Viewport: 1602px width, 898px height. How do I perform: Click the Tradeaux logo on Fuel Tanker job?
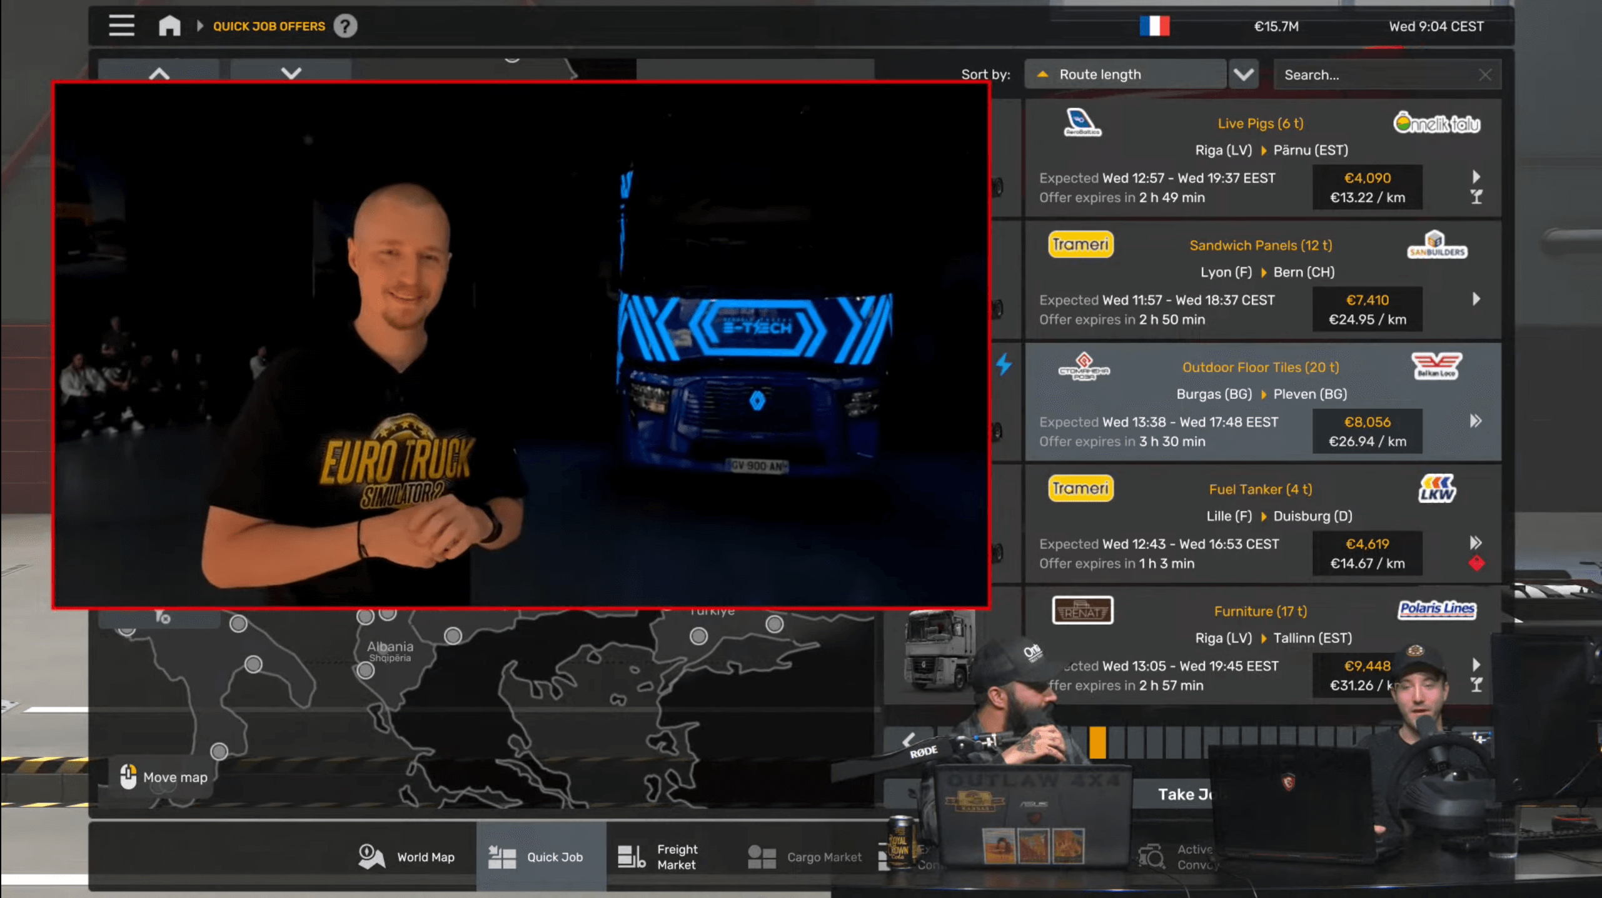coord(1081,488)
